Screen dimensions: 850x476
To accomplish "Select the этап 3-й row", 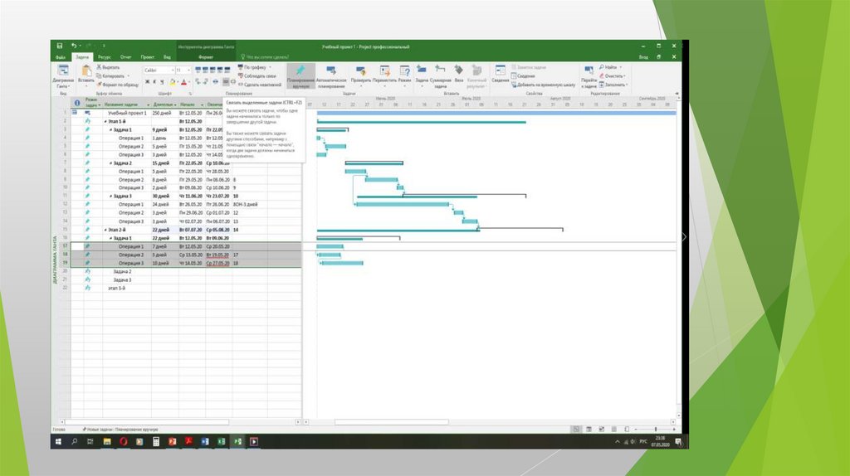I will (x=186, y=288).
